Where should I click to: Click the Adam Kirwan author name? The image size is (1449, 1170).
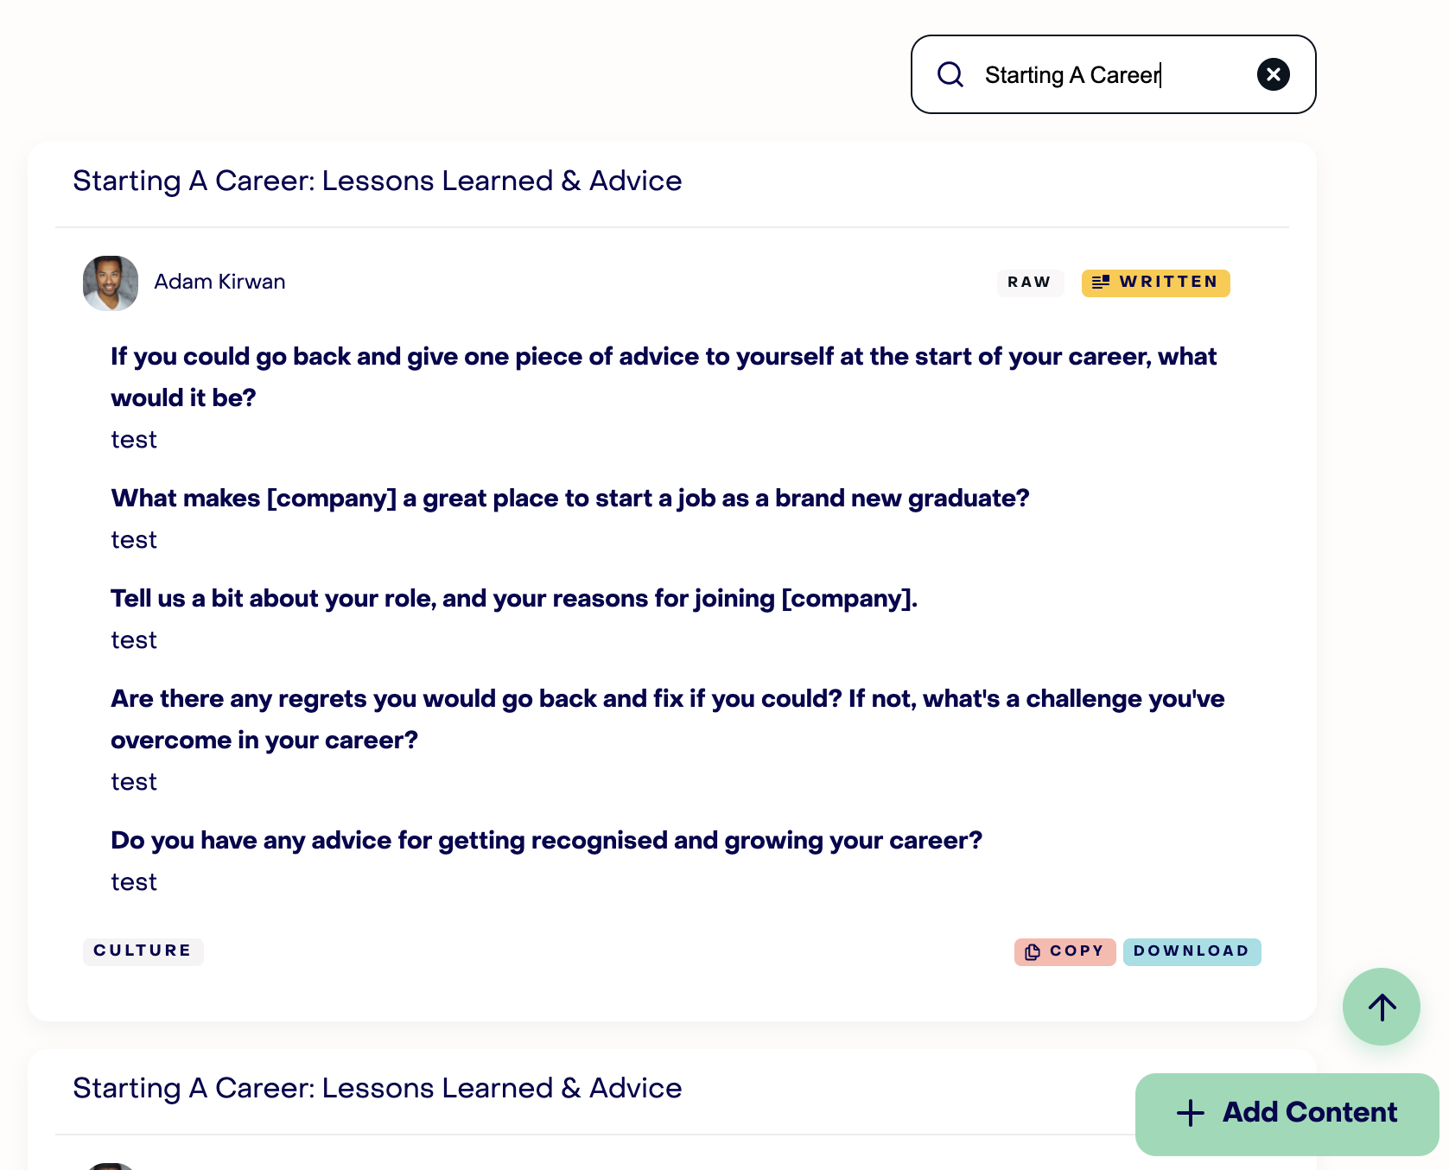click(x=219, y=283)
